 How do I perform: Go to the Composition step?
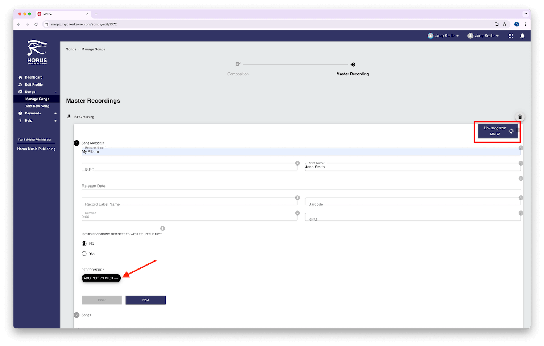(x=238, y=74)
